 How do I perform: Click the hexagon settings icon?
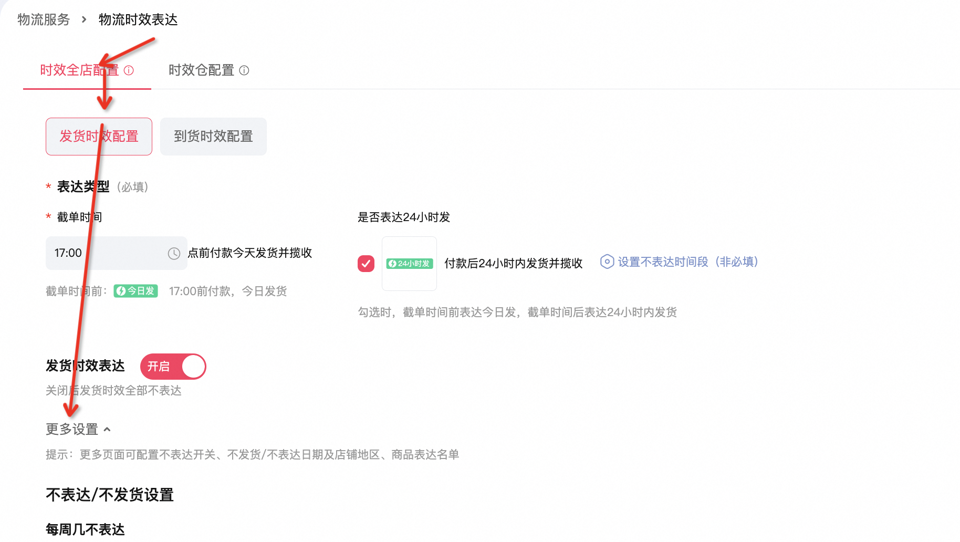[x=607, y=262]
